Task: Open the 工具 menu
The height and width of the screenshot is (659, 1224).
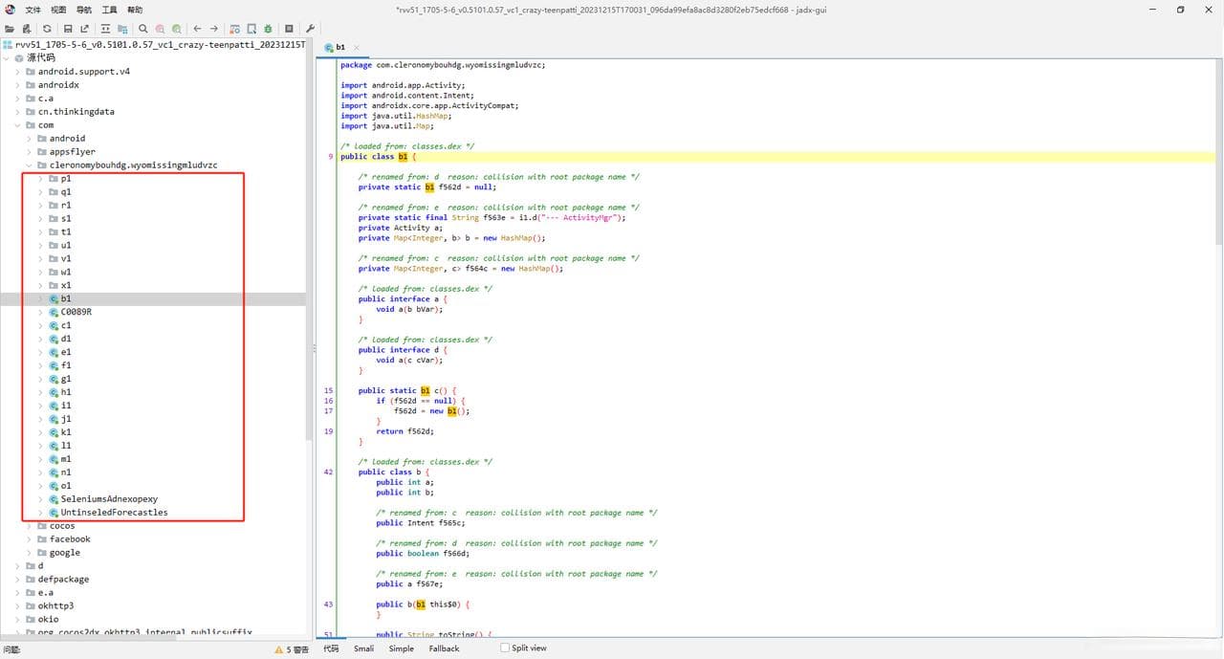Action: 110,10
